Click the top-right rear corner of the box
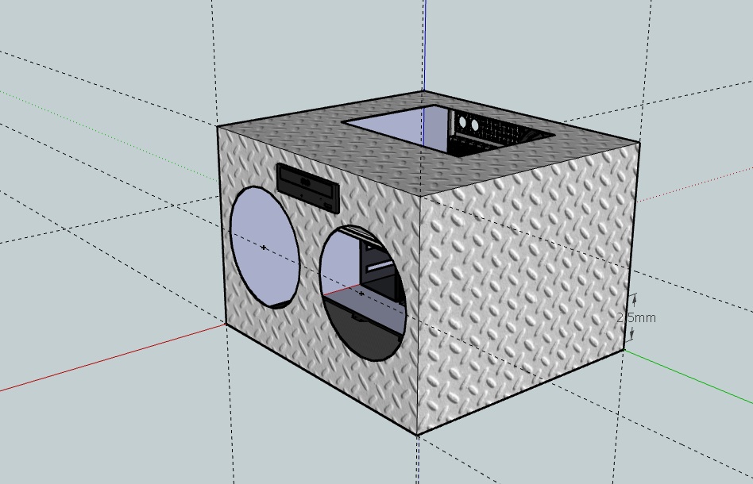This screenshot has height=484, width=753. [639, 144]
